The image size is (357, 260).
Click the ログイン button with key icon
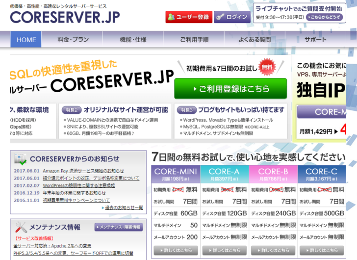click(x=232, y=17)
